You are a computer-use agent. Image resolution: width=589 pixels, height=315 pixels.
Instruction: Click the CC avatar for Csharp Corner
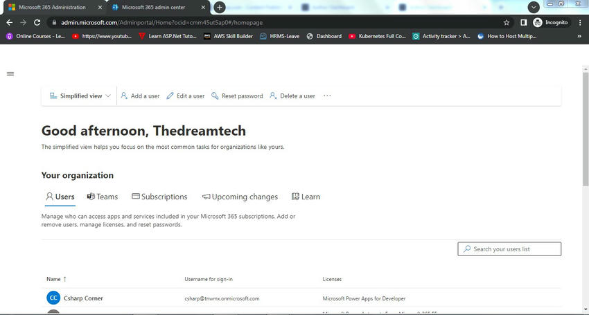[53, 298]
